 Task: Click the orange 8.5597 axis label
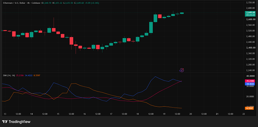pyautogui.click(x=250, y=108)
